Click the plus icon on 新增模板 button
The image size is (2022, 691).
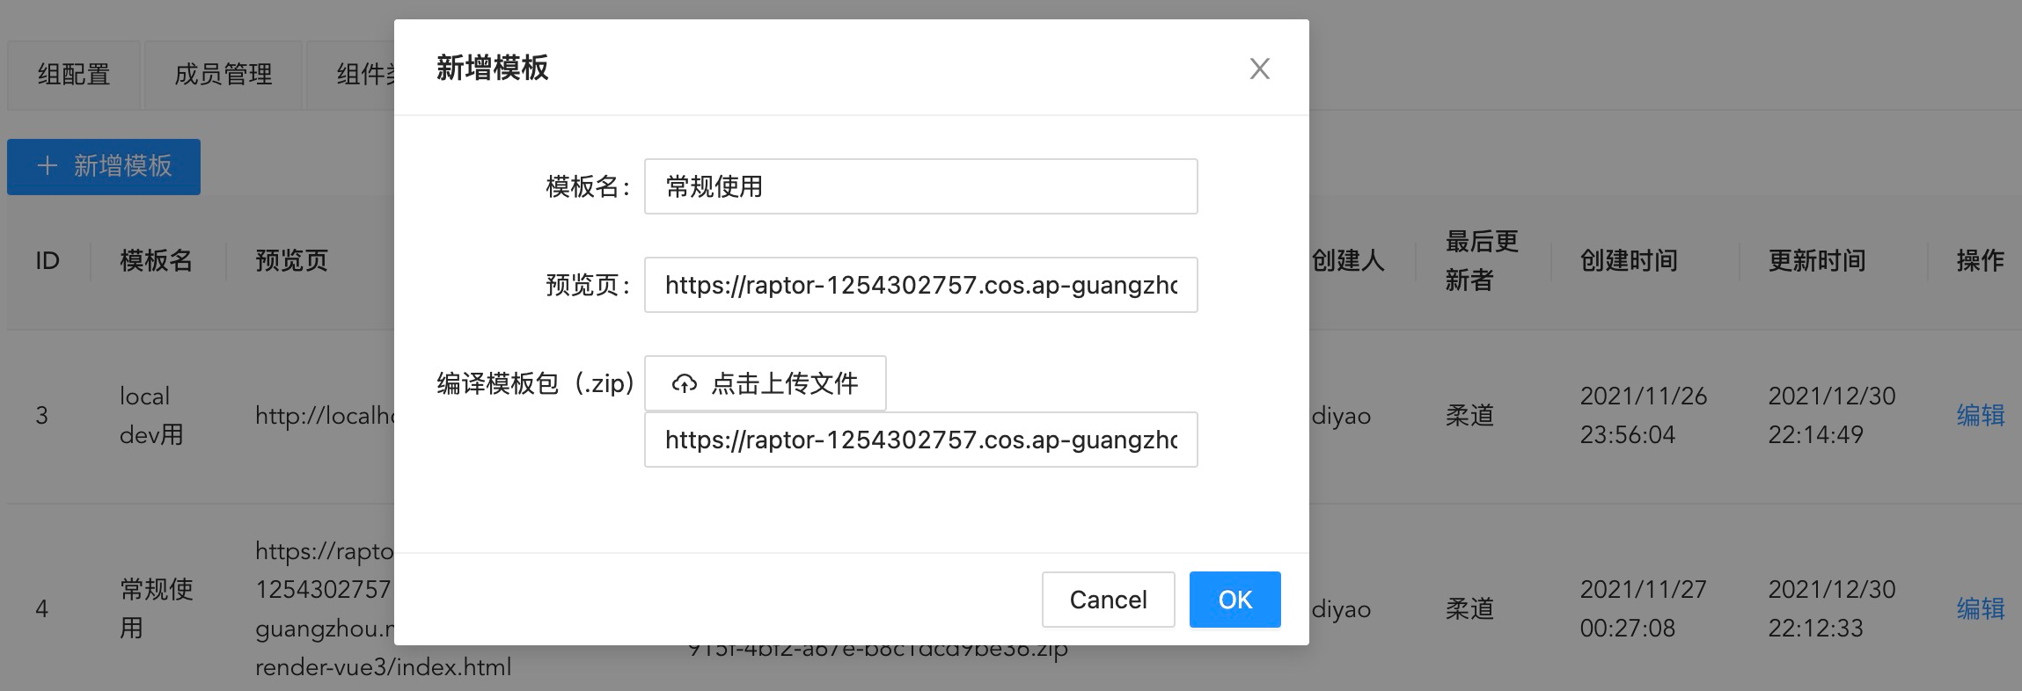click(48, 166)
